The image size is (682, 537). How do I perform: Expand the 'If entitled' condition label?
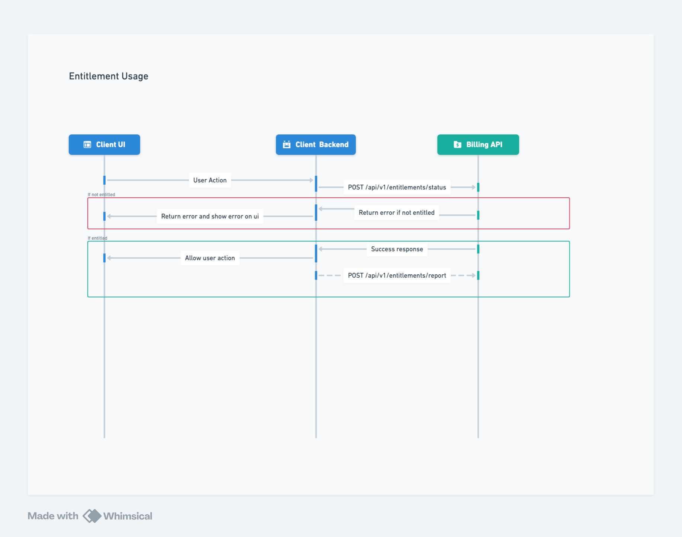(97, 238)
